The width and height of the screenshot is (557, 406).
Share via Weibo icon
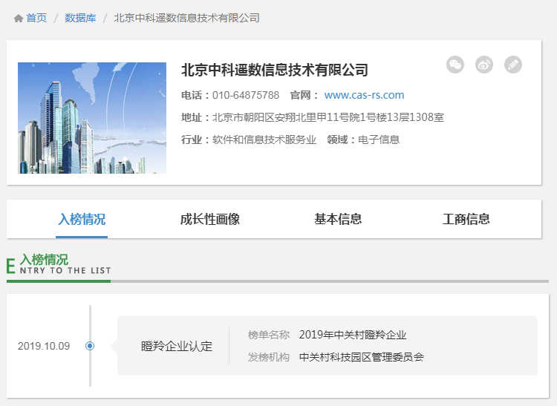point(484,65)
